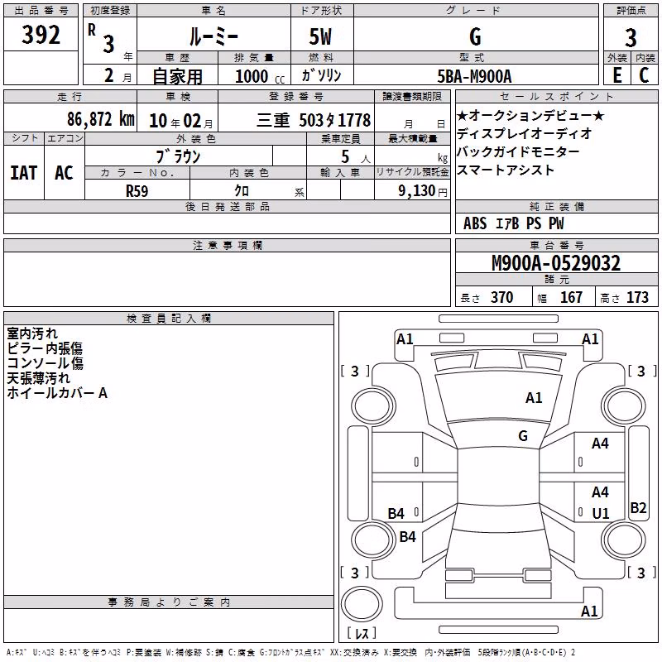Click the mileage 86,872 km value
The image size is (662, 662).
100,119
